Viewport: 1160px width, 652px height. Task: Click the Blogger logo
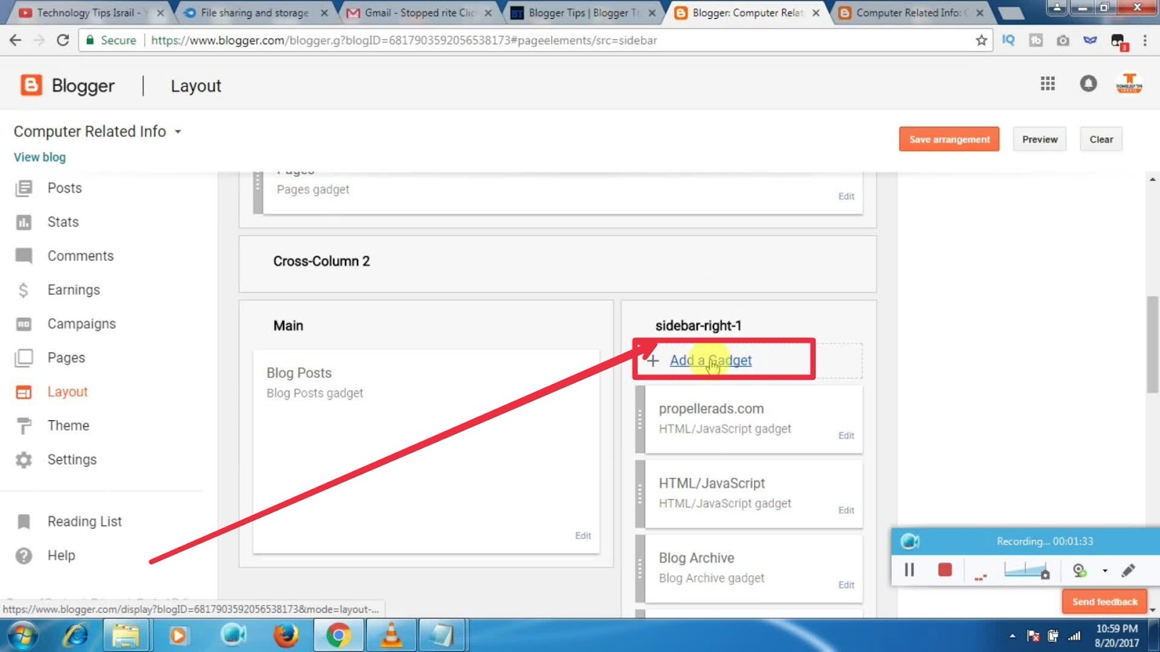coord(67,85)
